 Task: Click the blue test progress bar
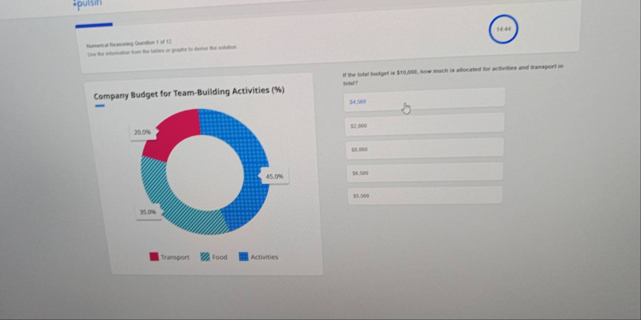click(94, 24)
